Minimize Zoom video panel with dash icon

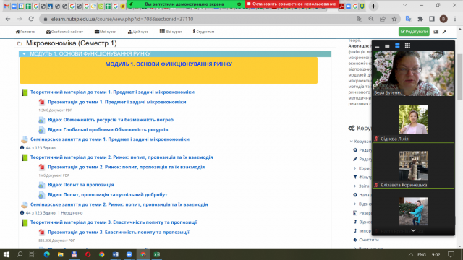pyautogui.click(x=377, y=46)
